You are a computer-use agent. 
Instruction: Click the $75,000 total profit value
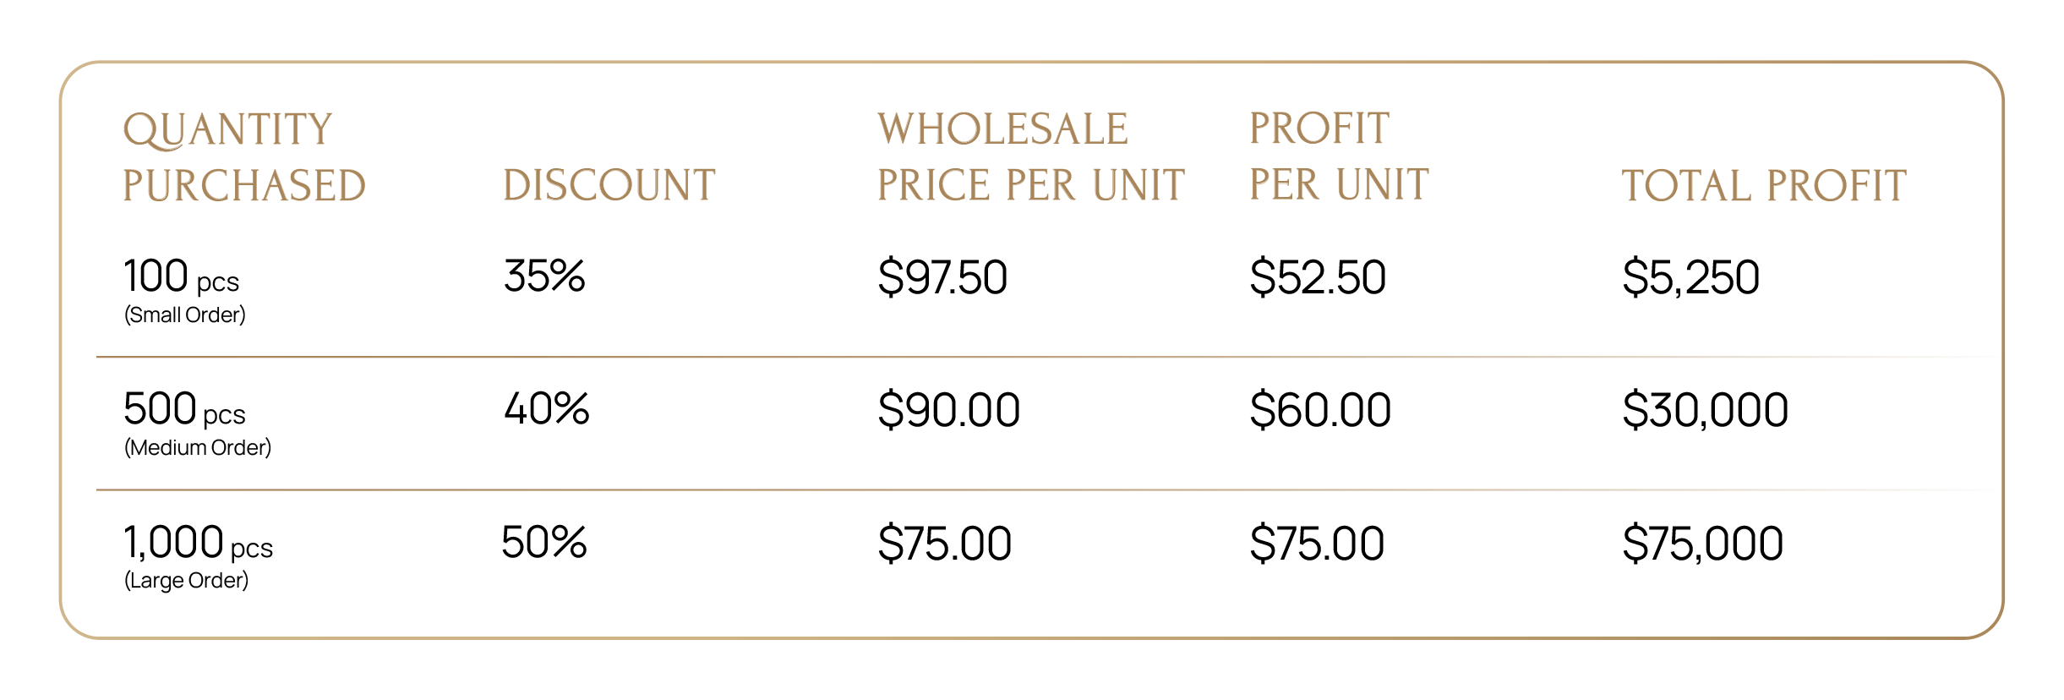pyautogui.click(x=1702, y=544)
